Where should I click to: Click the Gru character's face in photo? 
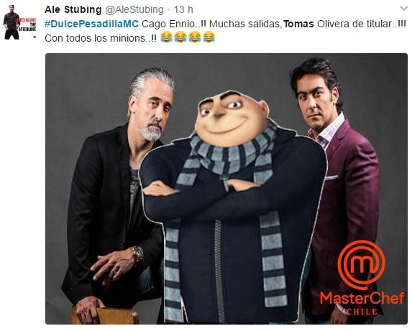tap(232, 118)
